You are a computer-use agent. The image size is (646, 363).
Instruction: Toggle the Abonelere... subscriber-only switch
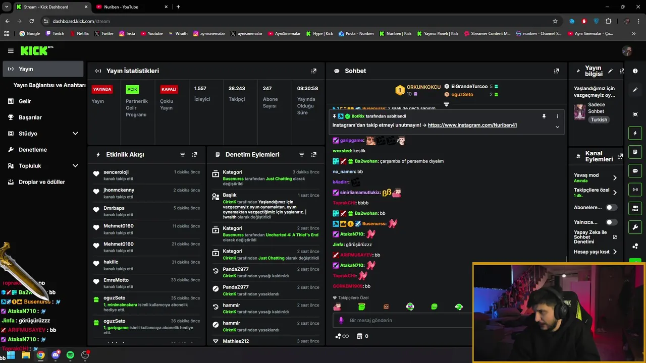tap(611, 207)
